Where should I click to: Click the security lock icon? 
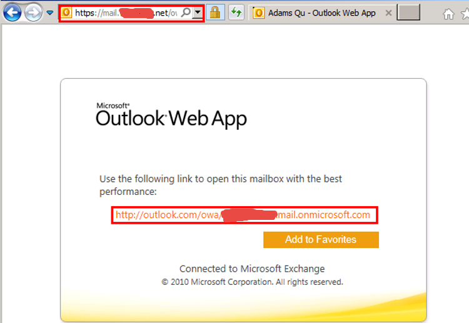click(215, 12)
